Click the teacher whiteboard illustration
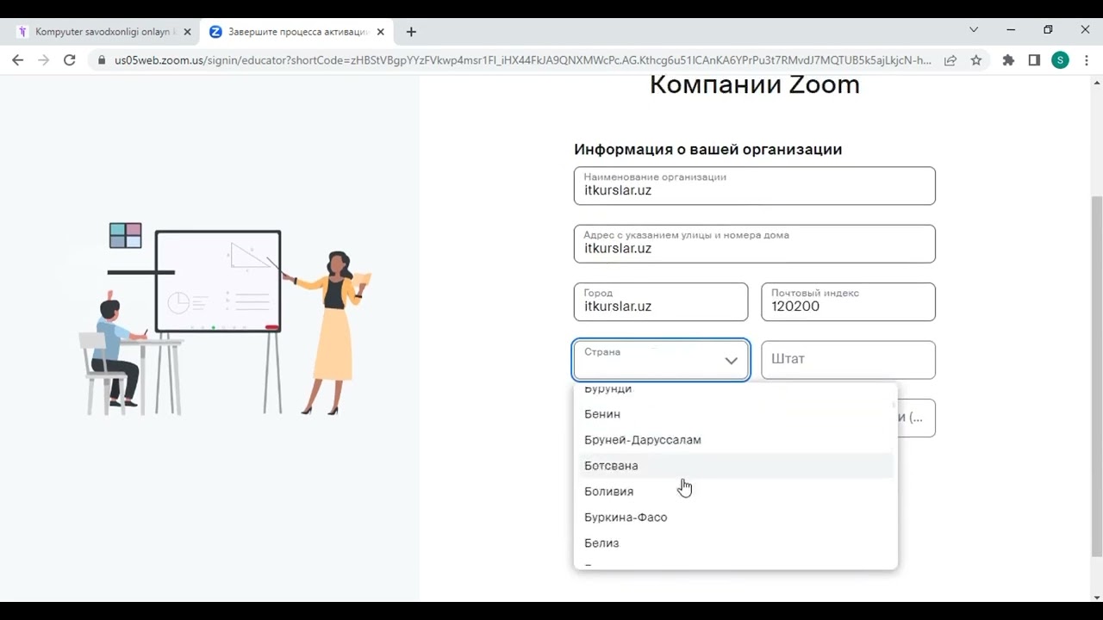Screen dimensions: 1103x620 pos(226,319)
